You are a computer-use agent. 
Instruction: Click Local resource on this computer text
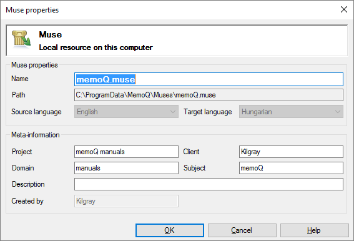[x=96, y=47]
